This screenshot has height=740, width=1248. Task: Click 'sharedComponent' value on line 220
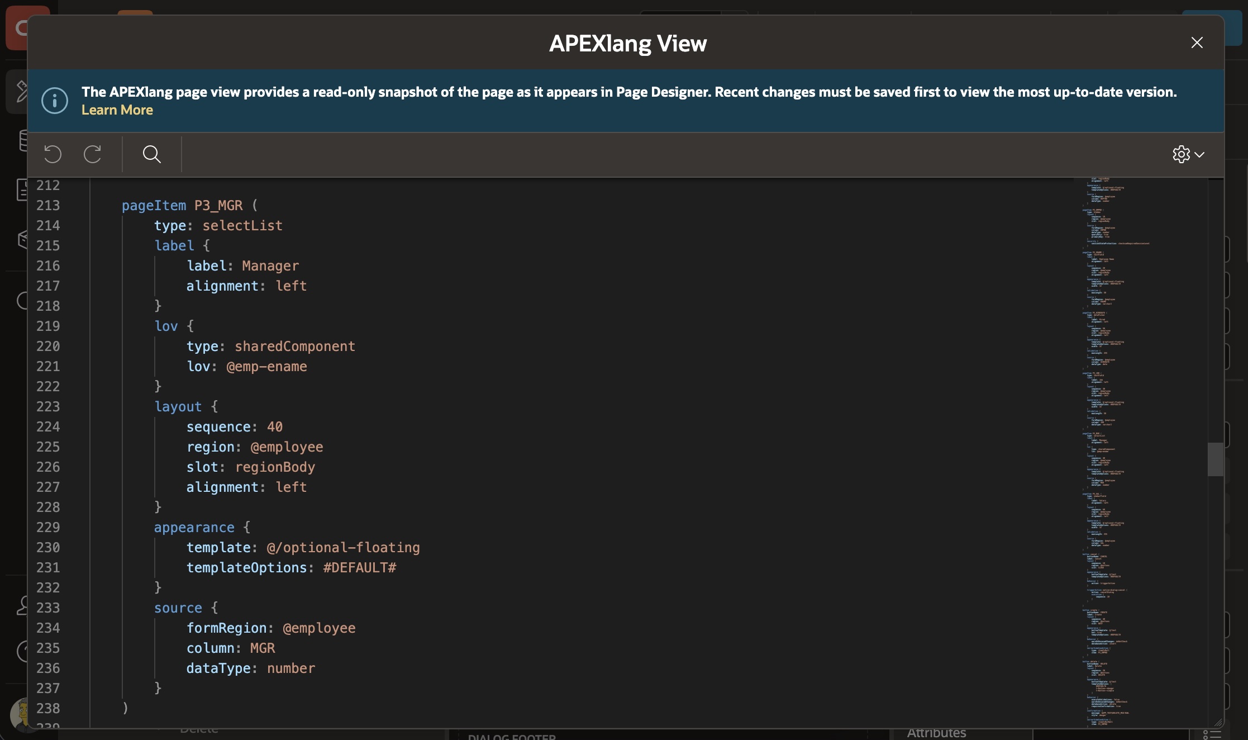(295, 347)
